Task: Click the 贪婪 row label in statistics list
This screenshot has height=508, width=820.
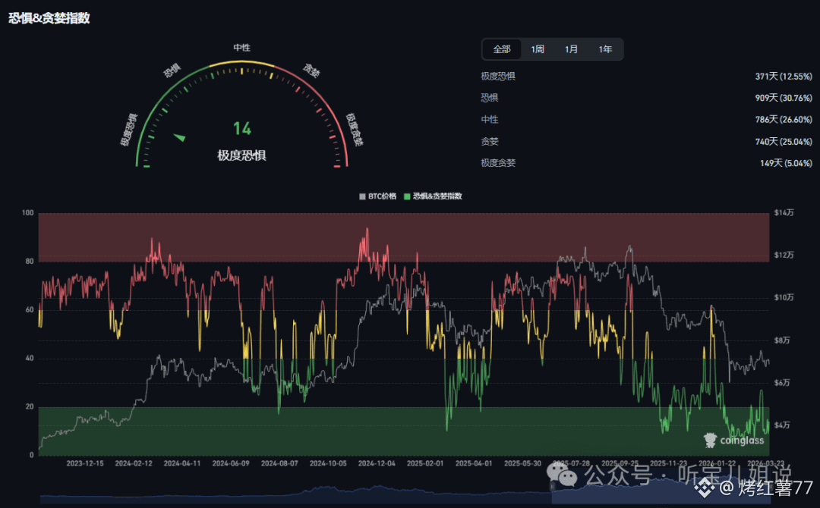Action: pyautogui.click(x=490, y=142)
